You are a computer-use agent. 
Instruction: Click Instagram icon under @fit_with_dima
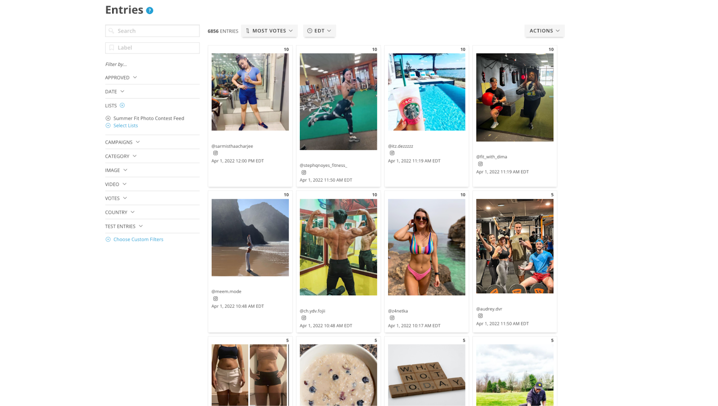tap(480, 164)
